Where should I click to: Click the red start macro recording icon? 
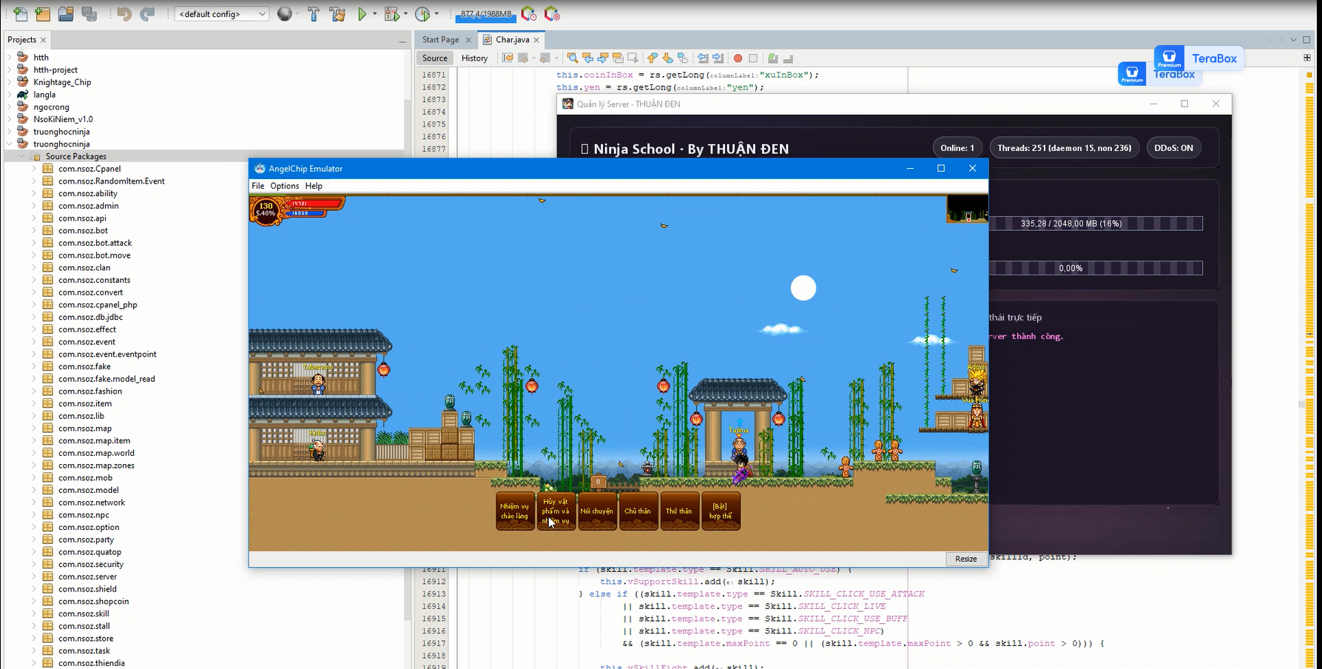[738, 58]
